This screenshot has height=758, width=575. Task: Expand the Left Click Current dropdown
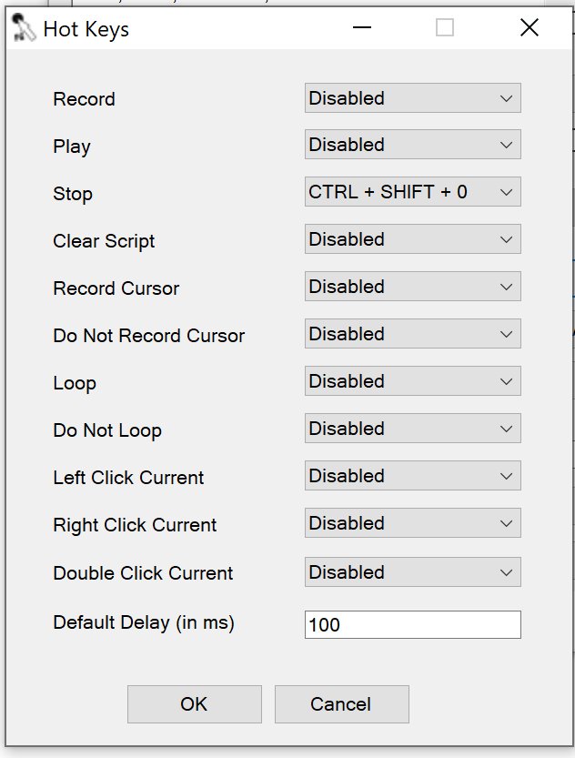coord(412,476)
